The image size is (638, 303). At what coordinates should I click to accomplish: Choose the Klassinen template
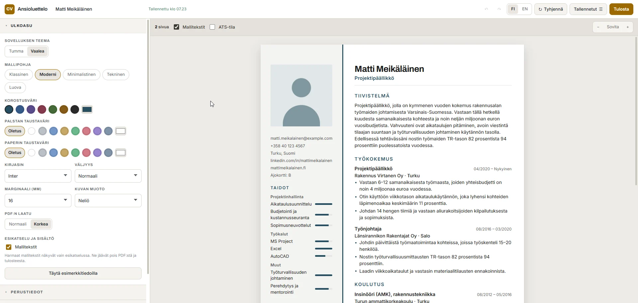19,75
